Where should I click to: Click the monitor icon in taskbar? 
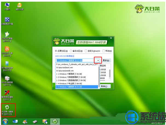[15, 121]
